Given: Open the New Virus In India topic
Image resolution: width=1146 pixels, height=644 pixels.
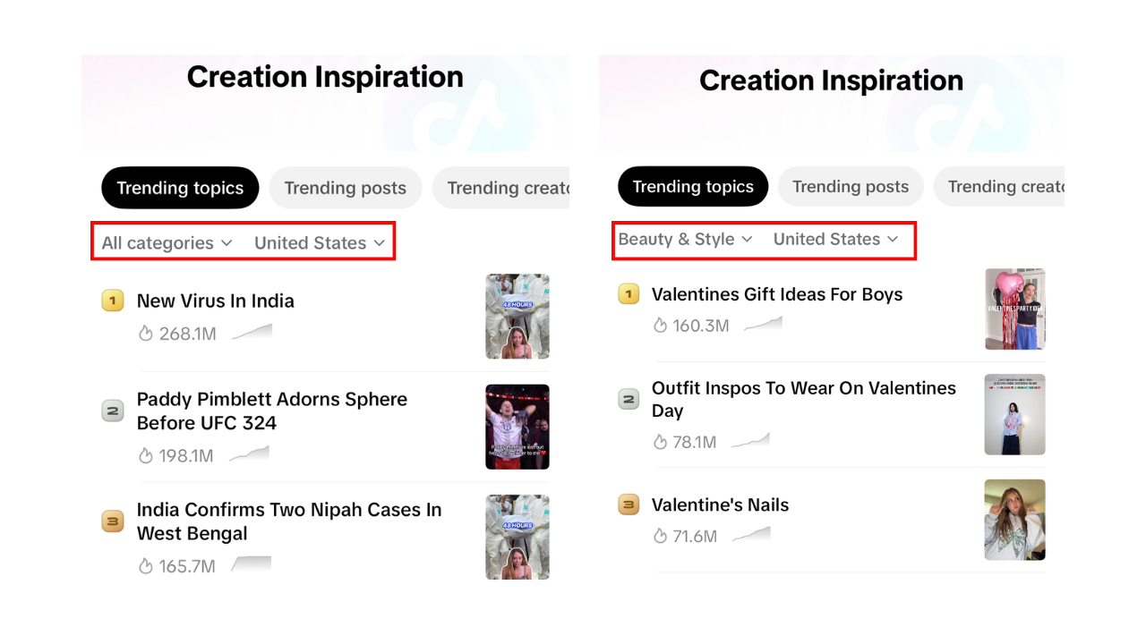Looking at the screenshot, I should [x=216, y=301].
